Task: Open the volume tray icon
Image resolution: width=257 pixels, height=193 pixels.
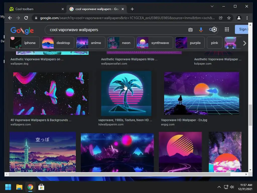Action: (232, 187)
